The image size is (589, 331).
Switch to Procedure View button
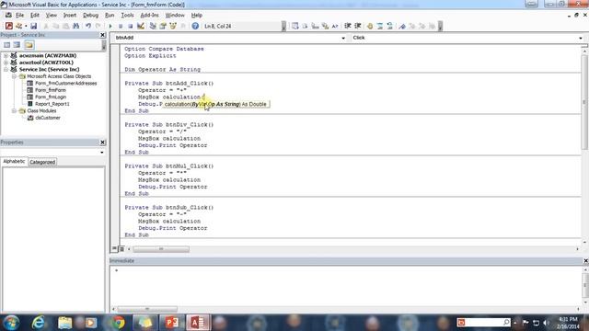pyautogui.click(x=114, y=249)
